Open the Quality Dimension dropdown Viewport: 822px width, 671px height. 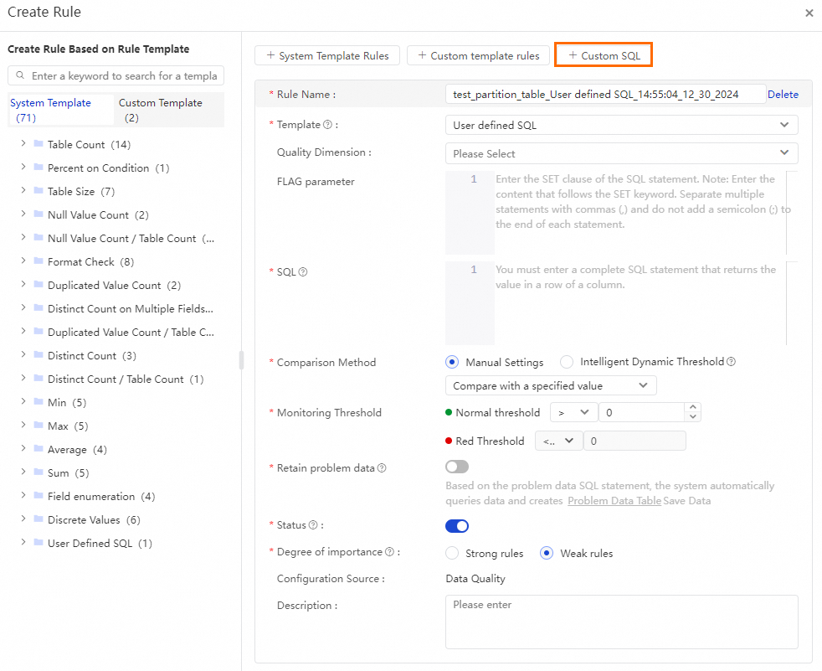(621, 153)
